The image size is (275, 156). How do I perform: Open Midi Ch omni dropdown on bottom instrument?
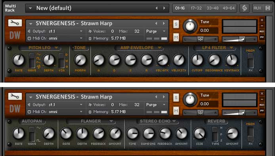(x=55, y=112)
